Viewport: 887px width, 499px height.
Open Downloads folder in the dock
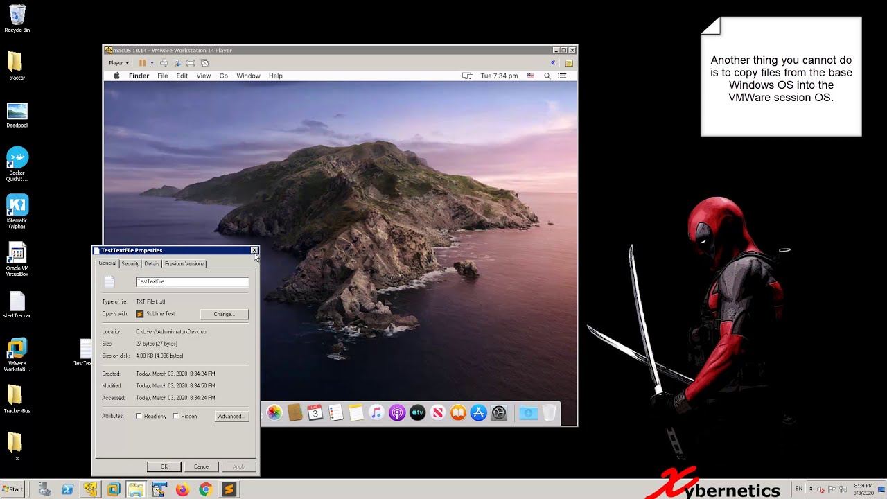pos(528,413)
